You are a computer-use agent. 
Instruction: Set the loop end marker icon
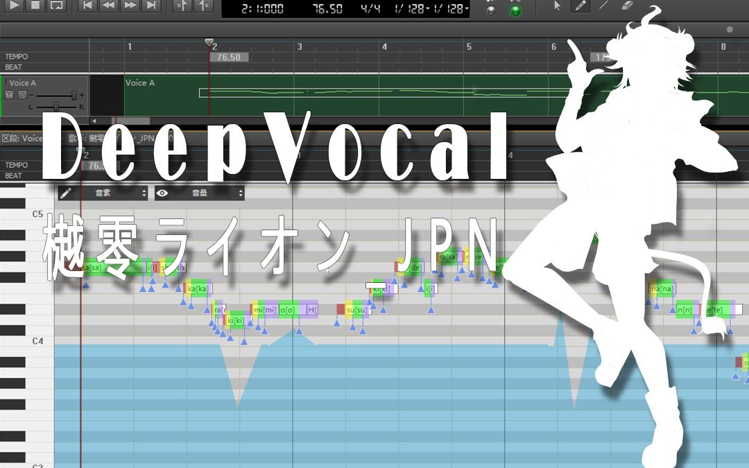pos(203,6)
